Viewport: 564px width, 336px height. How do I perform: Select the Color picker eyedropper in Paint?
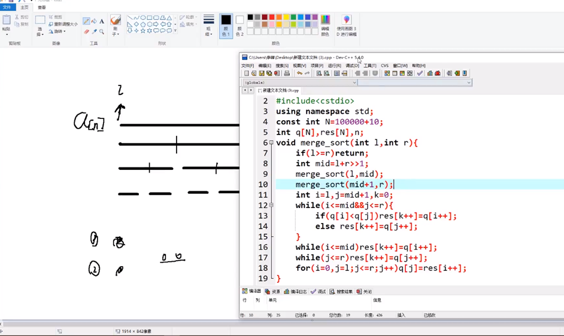tap(94, 32)
